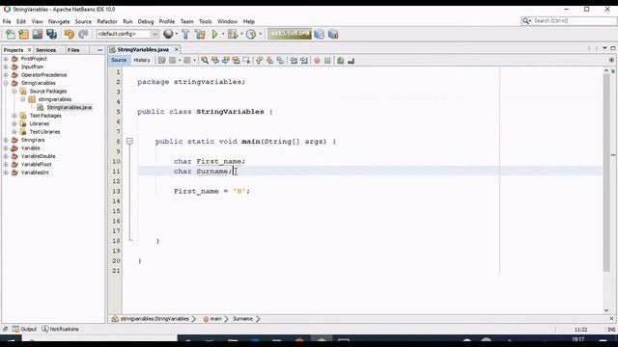Click the Last Edit icon in editor toolbar
Viewport: 618px width, 347px height.
(161, 60)
